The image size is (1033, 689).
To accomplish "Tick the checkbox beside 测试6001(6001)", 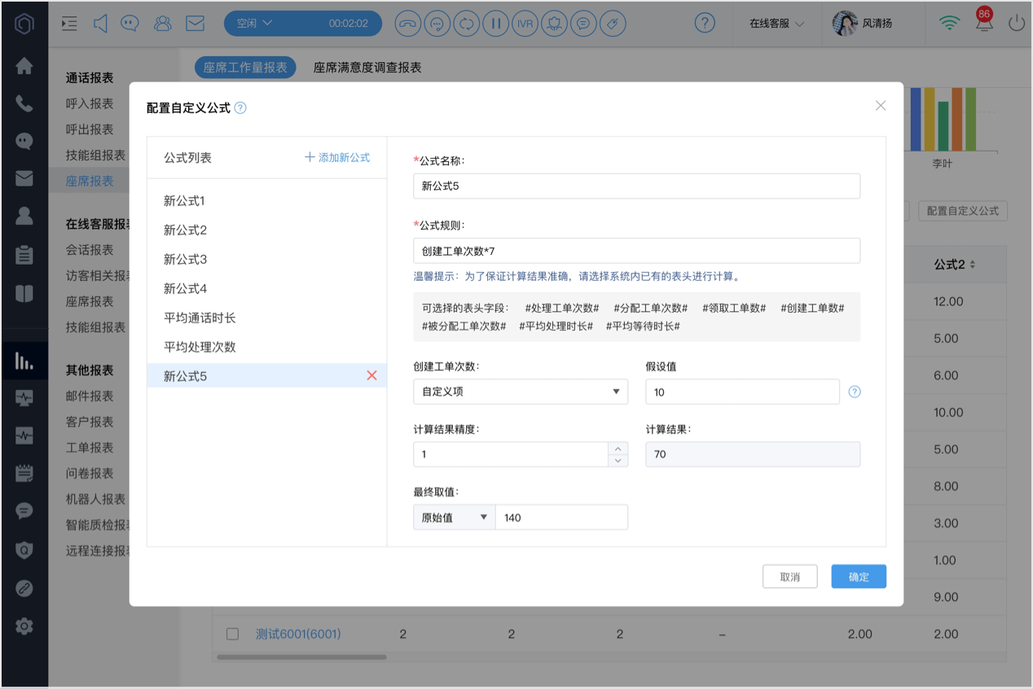I will click(232, 634).
